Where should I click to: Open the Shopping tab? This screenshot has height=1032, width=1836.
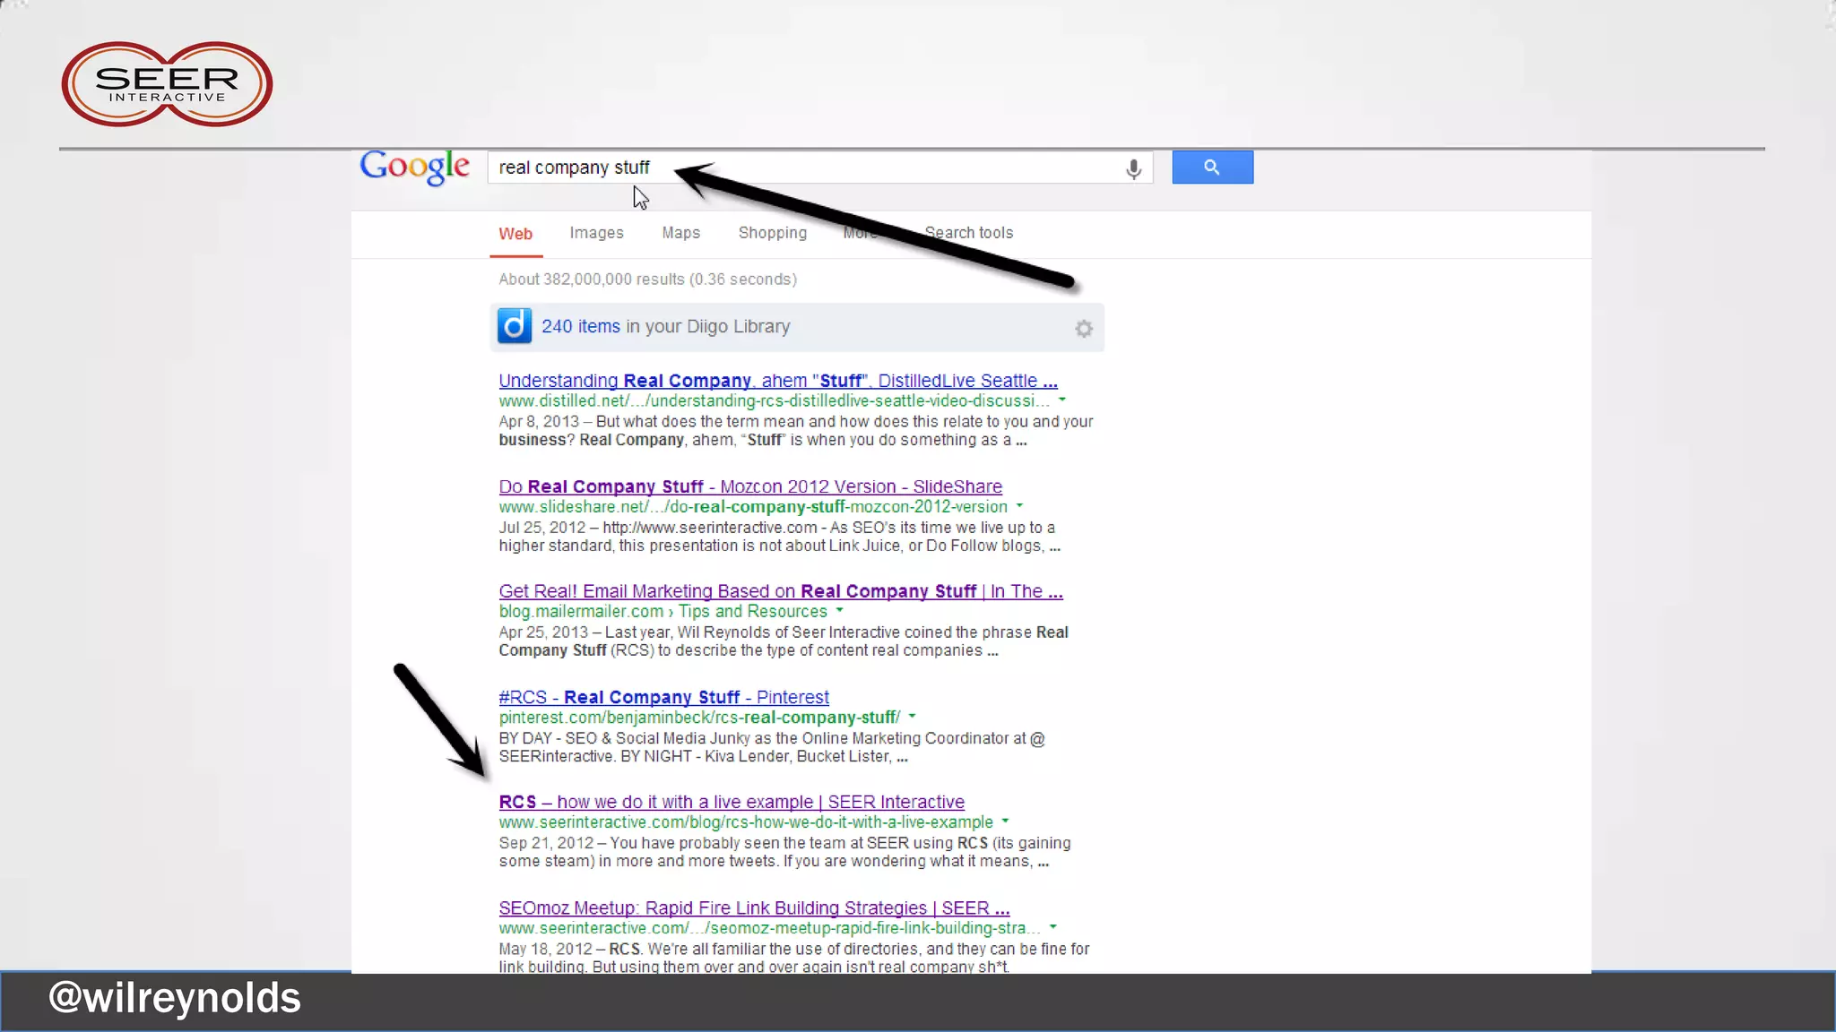(x=772, y=233)
